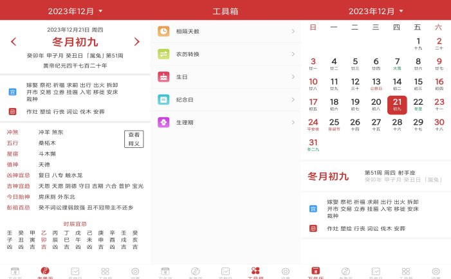Tap 星宿 row label
This screenshot has width=451, height=279.
point(12,154)
